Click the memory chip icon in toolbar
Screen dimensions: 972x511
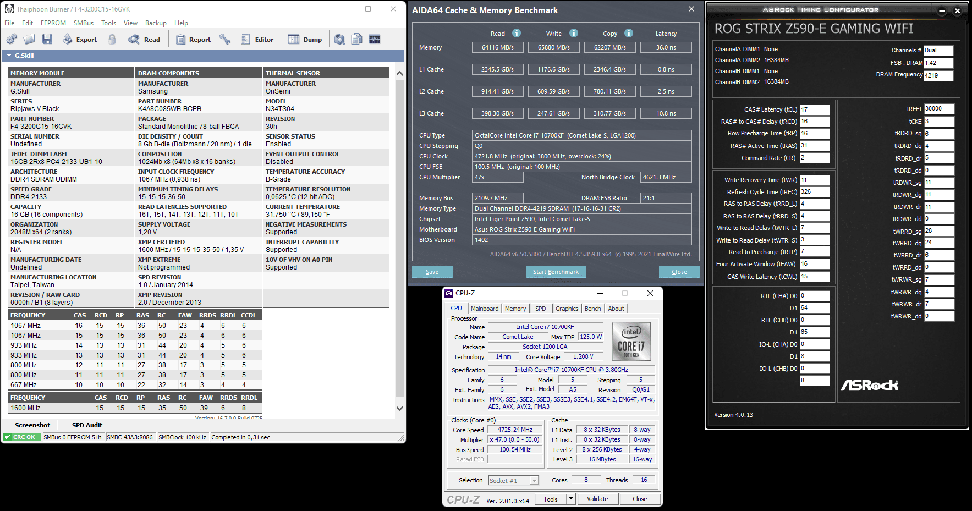coord(375,39)
